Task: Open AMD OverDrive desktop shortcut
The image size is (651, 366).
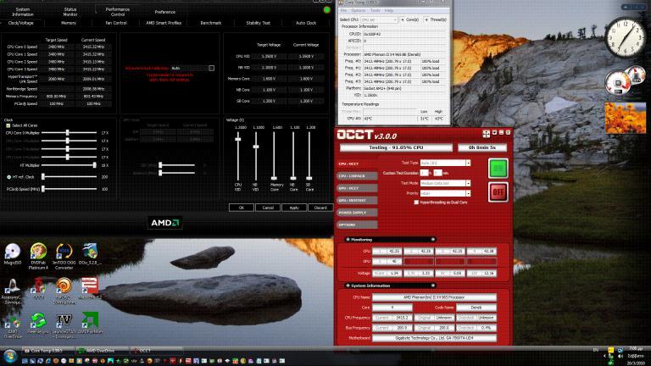Action: click(x=13, y=321)
